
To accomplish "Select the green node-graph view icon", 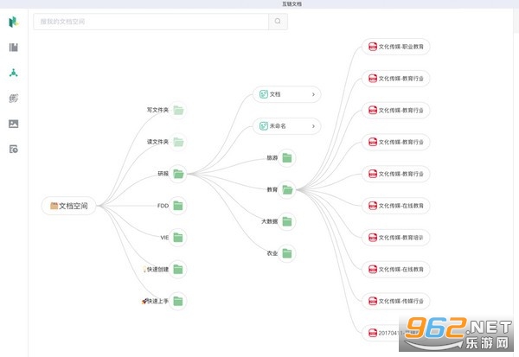I will click(14, 73).
